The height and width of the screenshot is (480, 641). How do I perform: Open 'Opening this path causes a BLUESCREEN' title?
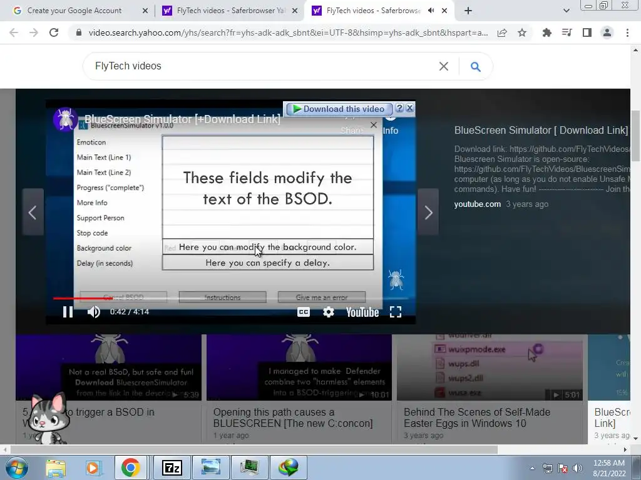[293, 417]
